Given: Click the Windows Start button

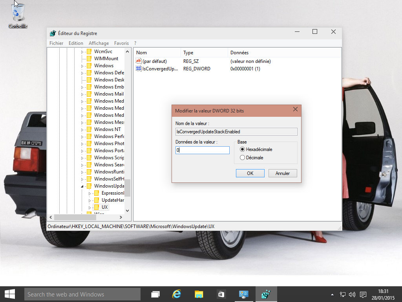Looking at the screenshot, I should 9,294.
